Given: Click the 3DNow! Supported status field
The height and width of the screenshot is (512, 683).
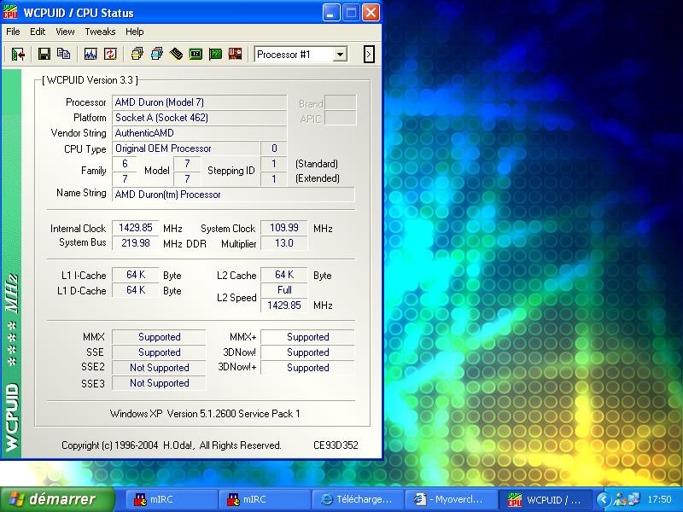Looking at the screenshot, I should (307, 352).
